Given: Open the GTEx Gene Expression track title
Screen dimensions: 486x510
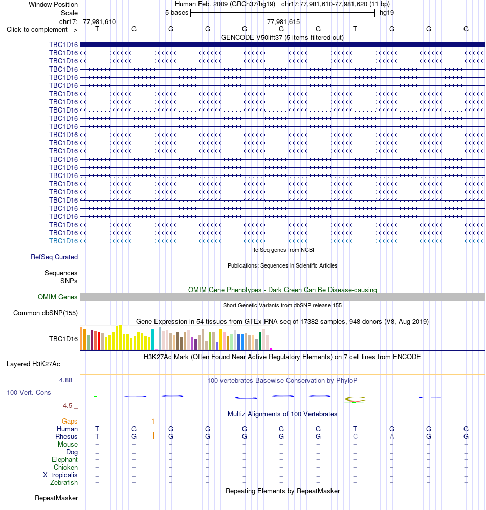Looking at the screenshot, I should click(282, 322).
